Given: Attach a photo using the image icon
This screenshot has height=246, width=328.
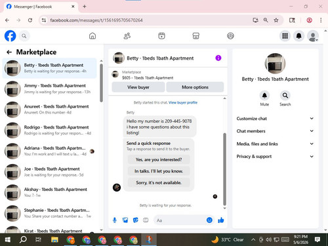Looking at the screenshot, I should tap(125, 220).
